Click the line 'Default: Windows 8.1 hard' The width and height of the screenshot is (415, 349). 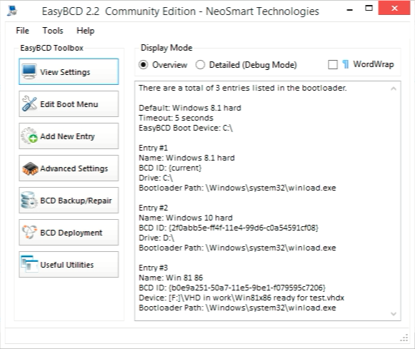pos(190,108)
